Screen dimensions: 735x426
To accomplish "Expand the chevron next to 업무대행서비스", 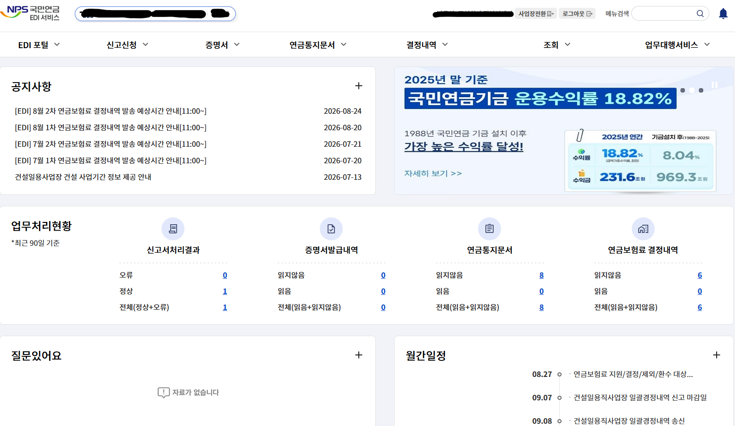I will [x=707, y=44].
